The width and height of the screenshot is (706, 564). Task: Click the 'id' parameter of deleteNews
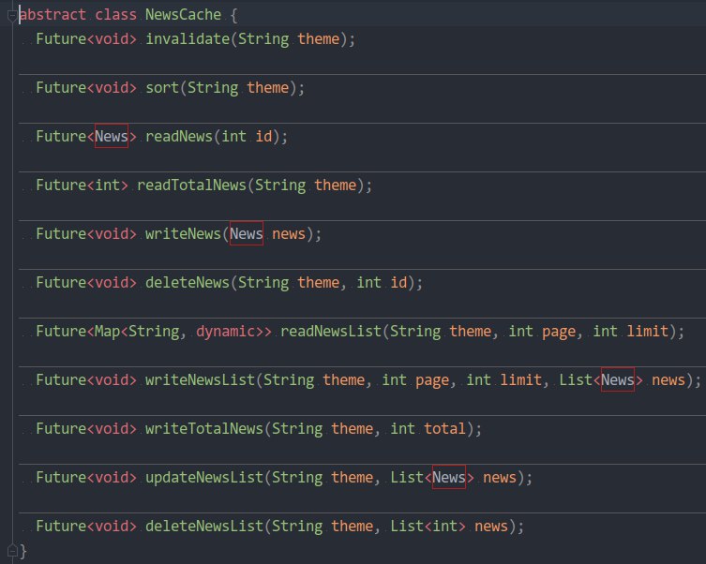click(x=398, y=282)
